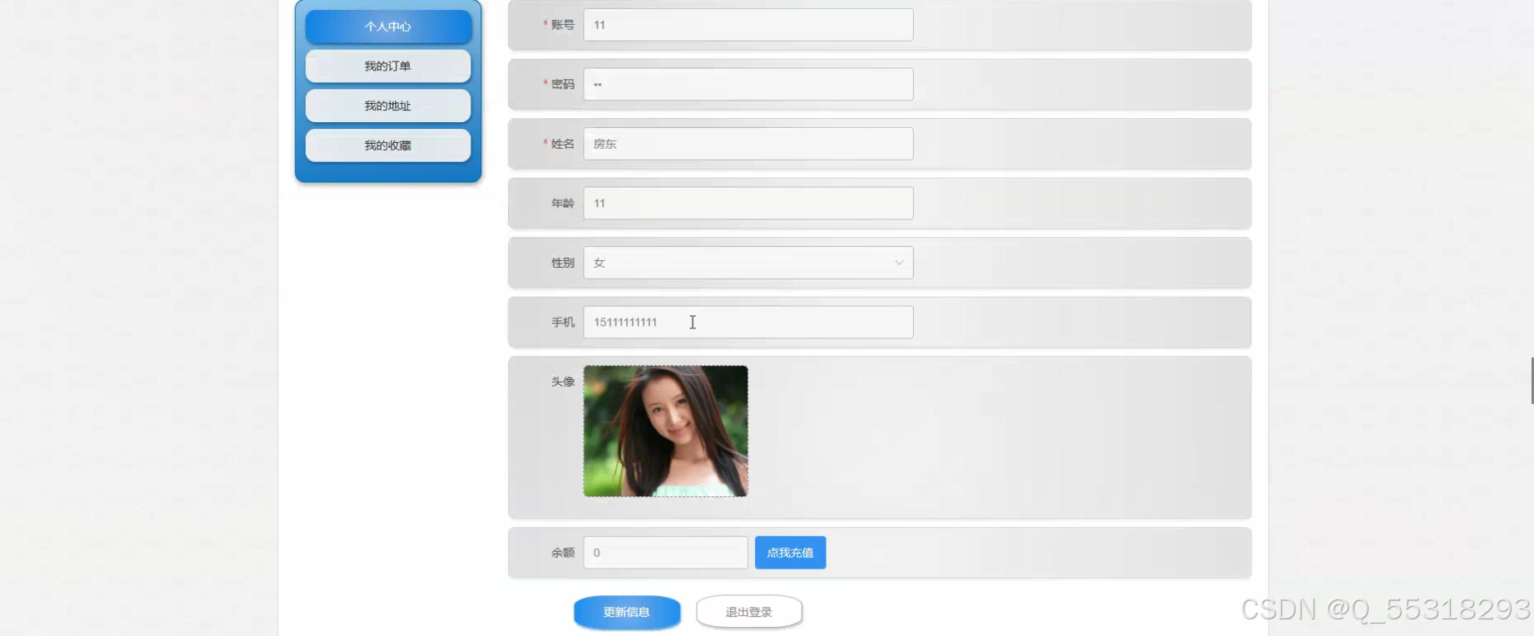Click the 年龄 label text
Viewport: 1534px width, 636px height.
(x=563, y=203)
